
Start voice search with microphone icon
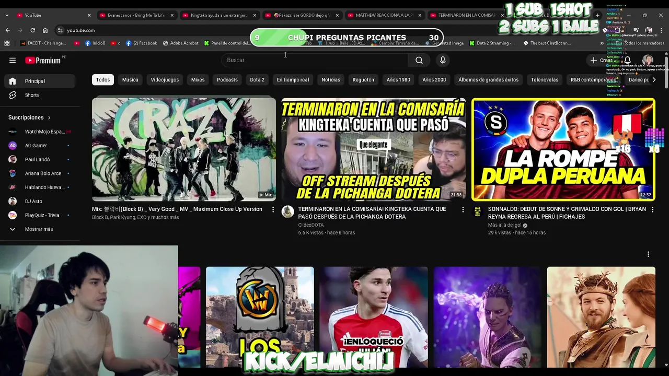click(443, 60)
